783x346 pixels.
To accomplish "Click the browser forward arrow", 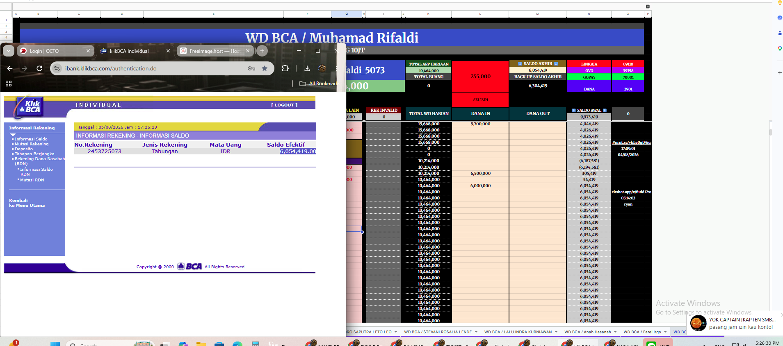I will (x=25, y=68).
